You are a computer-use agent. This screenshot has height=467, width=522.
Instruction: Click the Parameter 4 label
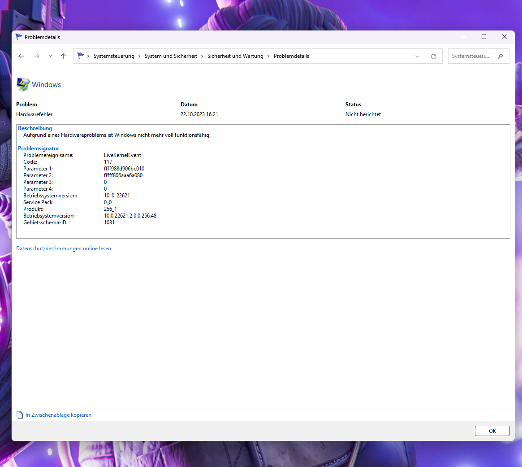[38, 188]
